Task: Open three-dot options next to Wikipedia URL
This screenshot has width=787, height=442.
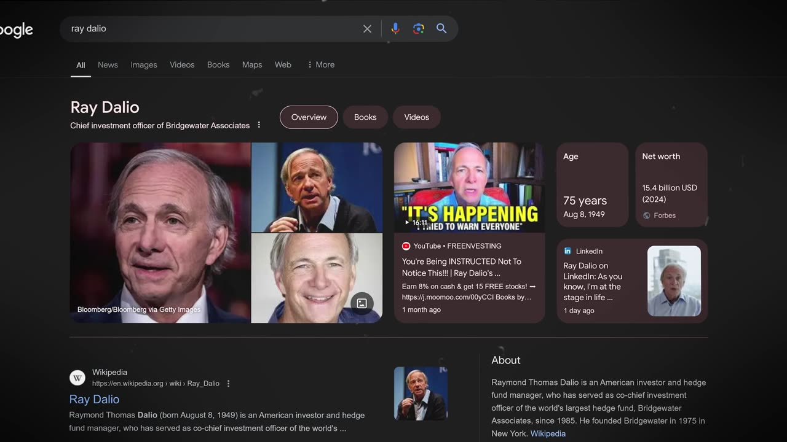Action: point(228,384)
